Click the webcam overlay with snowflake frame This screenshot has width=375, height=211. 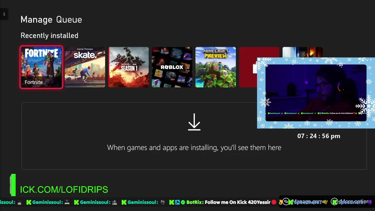click(x=316, y=93)
